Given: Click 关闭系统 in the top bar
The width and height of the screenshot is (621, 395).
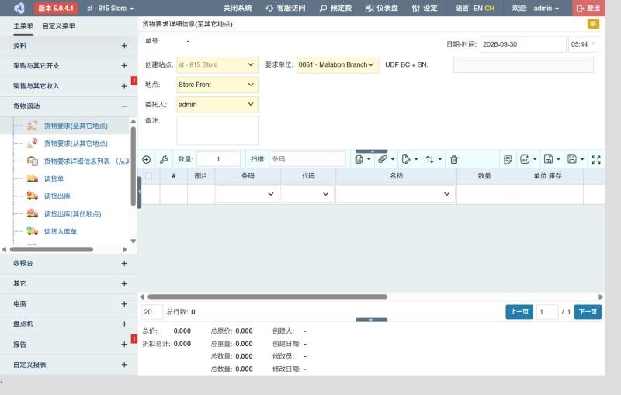Looking at the screenshot, I should [238, 8].
